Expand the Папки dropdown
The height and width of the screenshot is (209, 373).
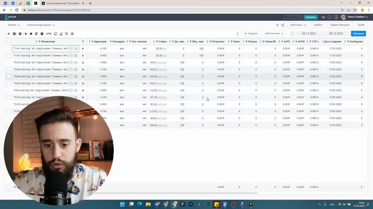(14, 25)
